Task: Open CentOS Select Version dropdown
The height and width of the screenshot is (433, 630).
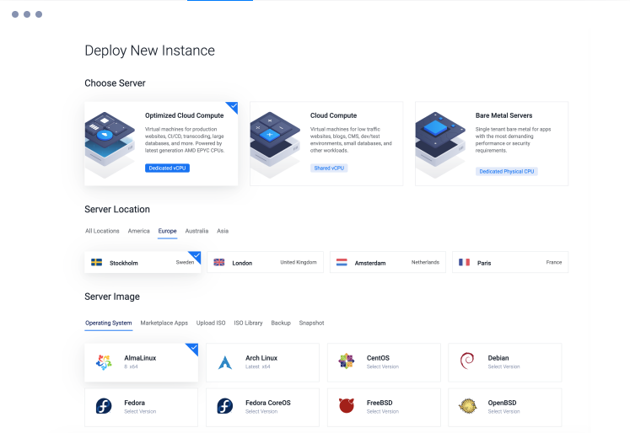Action: pos(383,366)
